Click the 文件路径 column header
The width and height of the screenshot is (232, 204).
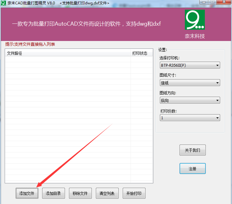pos(68,53)
